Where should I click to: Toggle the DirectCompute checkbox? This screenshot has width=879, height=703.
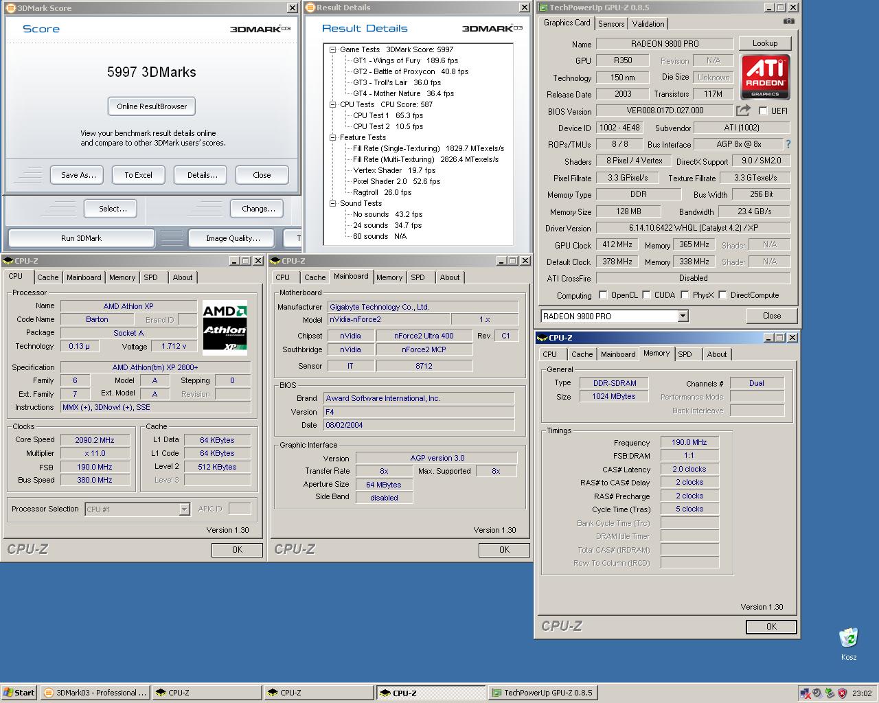pos(722,295)
